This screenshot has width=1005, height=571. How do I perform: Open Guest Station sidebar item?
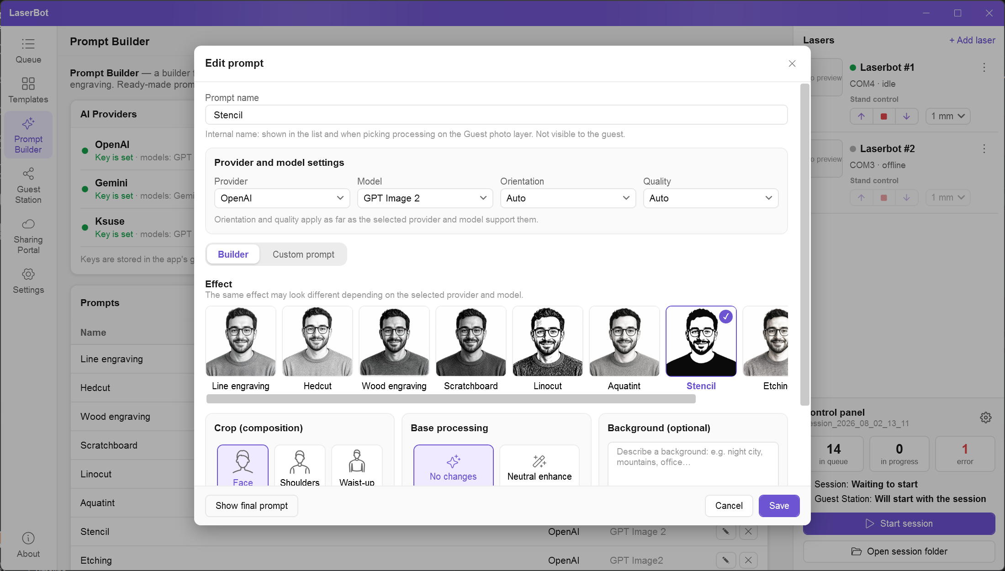pyautogui.click(x=28, y=185)
